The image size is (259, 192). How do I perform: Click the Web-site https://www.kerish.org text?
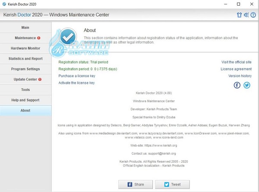click(x=154, y=145)
